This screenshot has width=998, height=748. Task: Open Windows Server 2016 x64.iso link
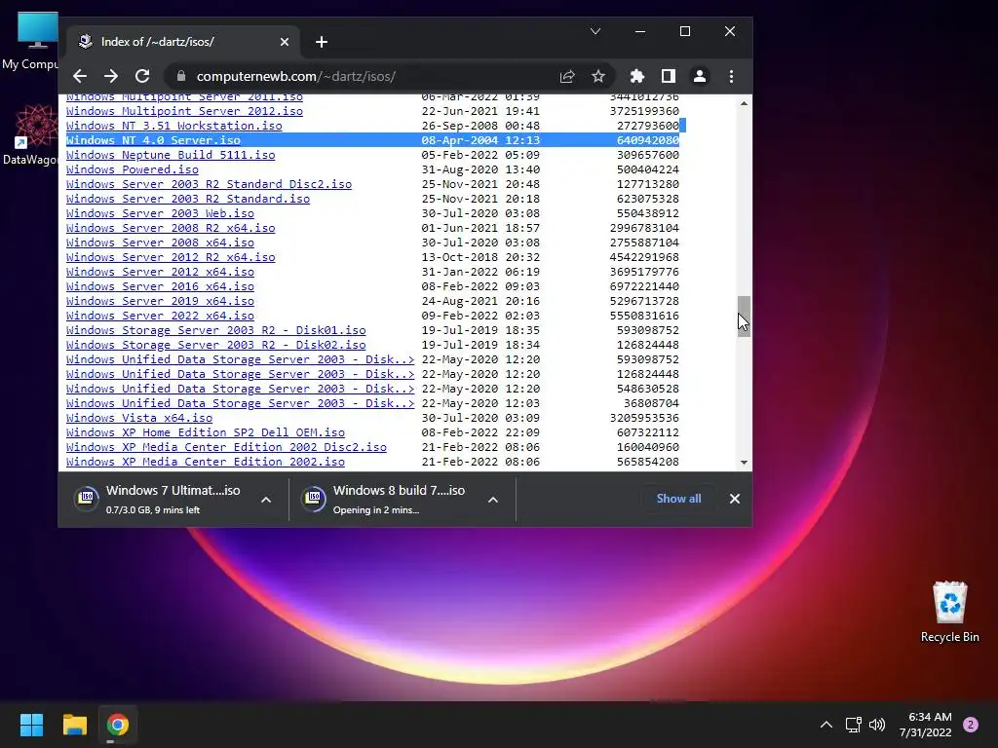click(160, 286)
